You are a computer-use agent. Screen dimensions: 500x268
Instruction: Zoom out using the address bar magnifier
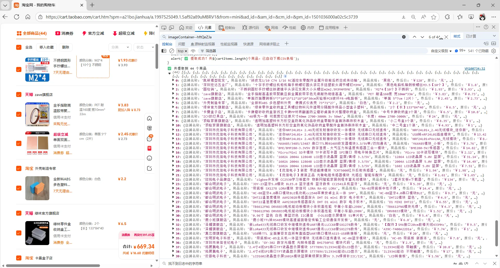click(413, 17)
